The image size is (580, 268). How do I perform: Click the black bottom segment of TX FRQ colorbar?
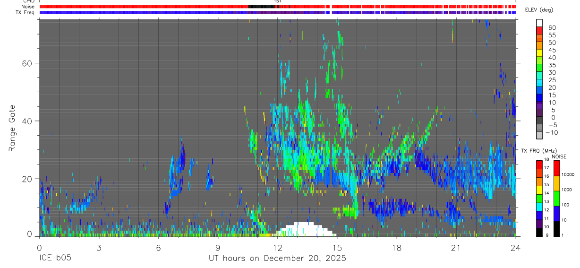[539, 232]
